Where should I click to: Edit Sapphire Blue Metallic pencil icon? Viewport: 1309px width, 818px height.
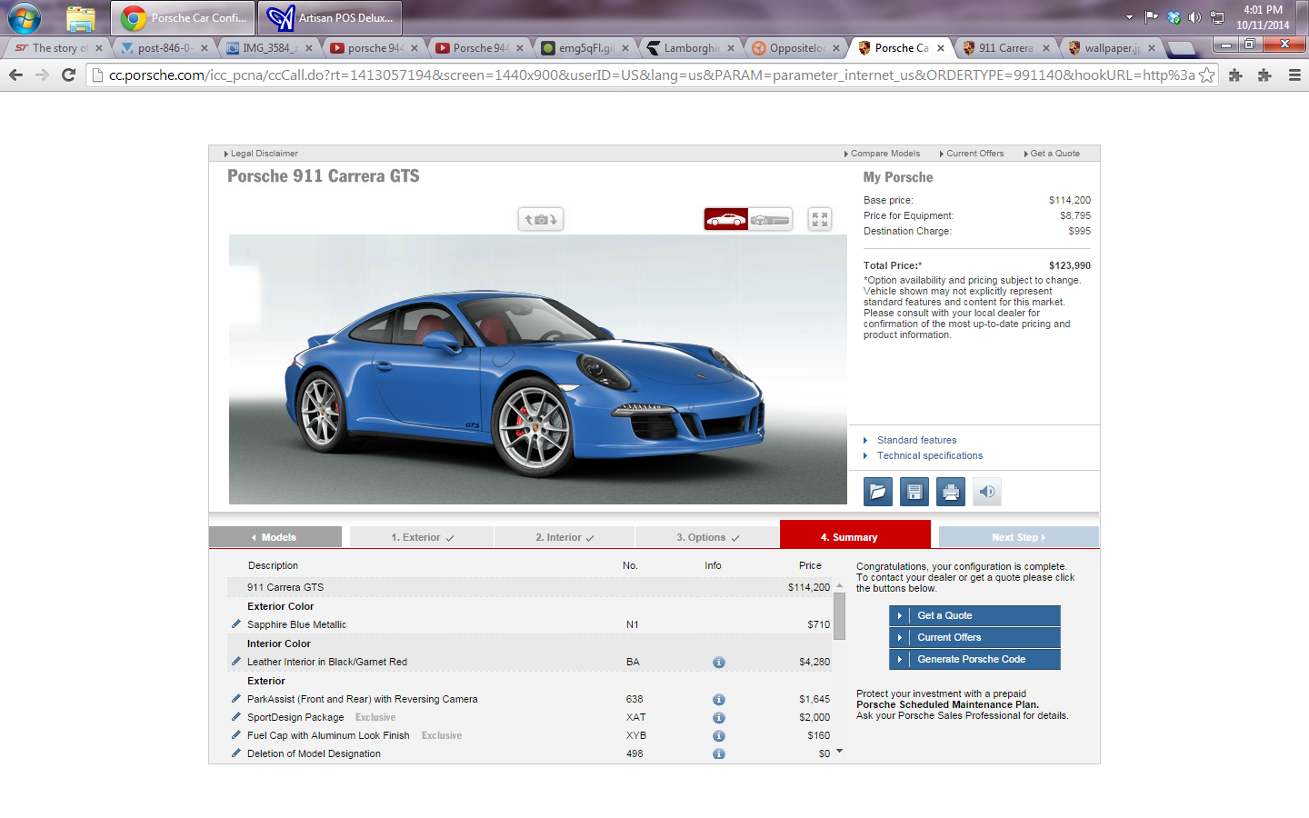tap(236, 623)
